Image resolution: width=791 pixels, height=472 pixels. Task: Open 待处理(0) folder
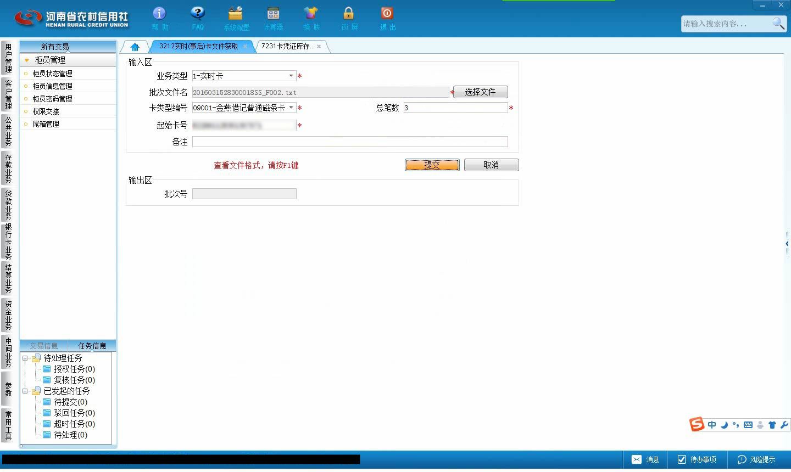click(65, 435)
